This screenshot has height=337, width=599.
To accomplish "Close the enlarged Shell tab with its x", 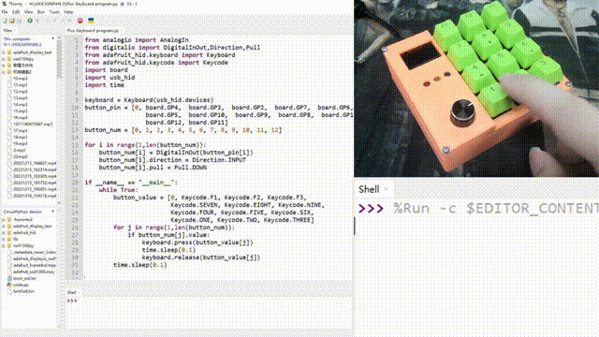I will pyautogui.click(x=386, y=189).
